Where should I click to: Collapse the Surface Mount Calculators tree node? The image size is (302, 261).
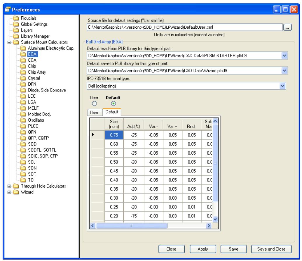(x=9, y=42)
